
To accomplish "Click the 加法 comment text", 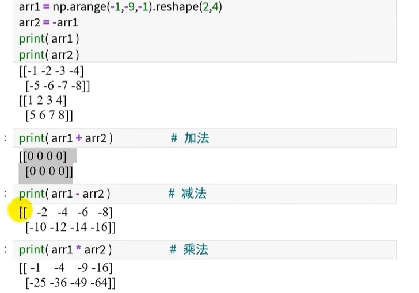I will pos(196,138).
